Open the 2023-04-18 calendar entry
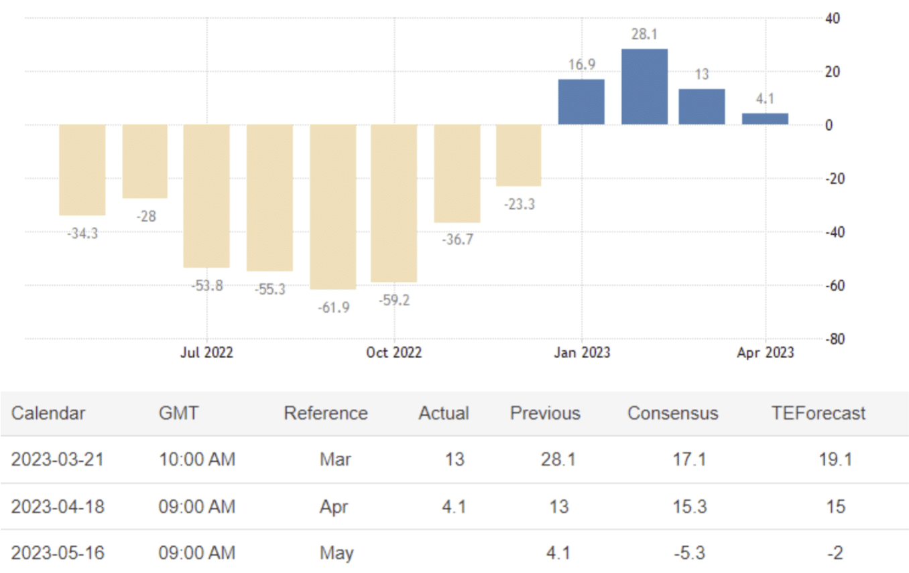 pyautogui.click(x=57, y=507)
